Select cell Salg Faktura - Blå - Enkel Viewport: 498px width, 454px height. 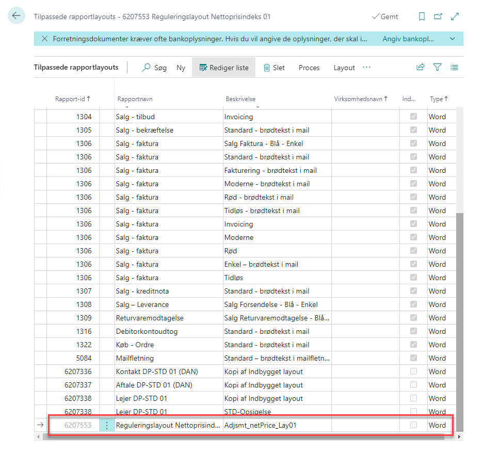click(x=277, y=143)
